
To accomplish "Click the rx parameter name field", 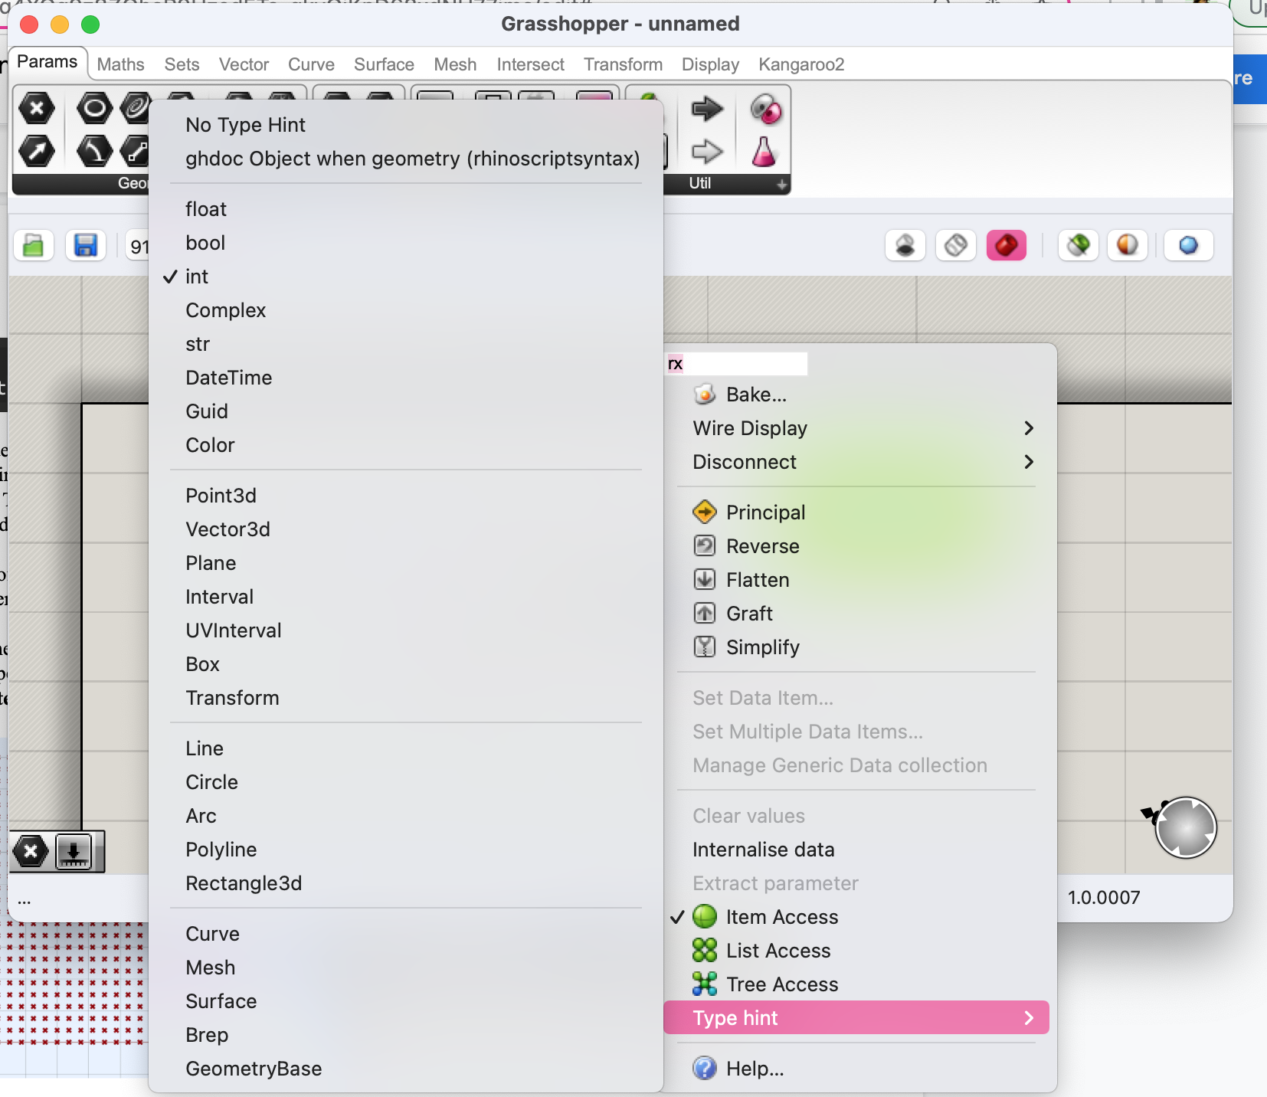I will point(736,363).
